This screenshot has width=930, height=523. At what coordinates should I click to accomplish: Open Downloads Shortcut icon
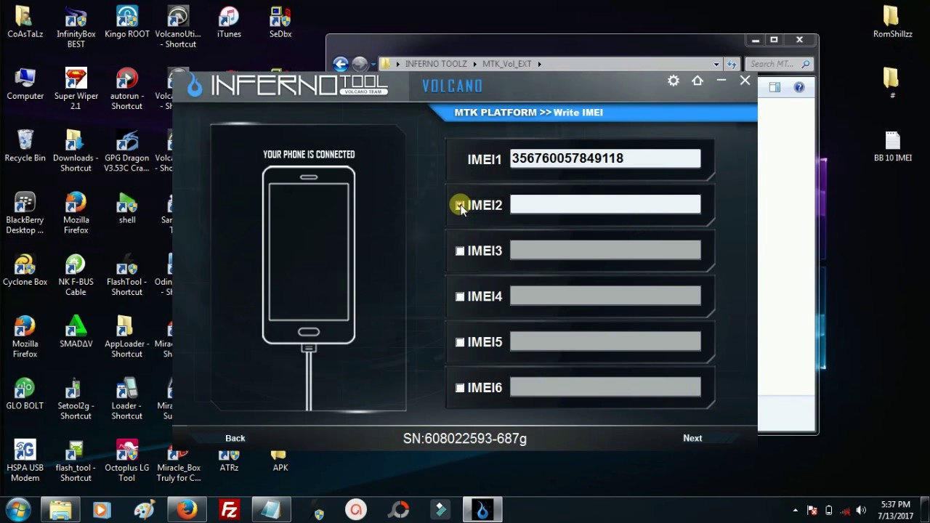coord(76,150)
